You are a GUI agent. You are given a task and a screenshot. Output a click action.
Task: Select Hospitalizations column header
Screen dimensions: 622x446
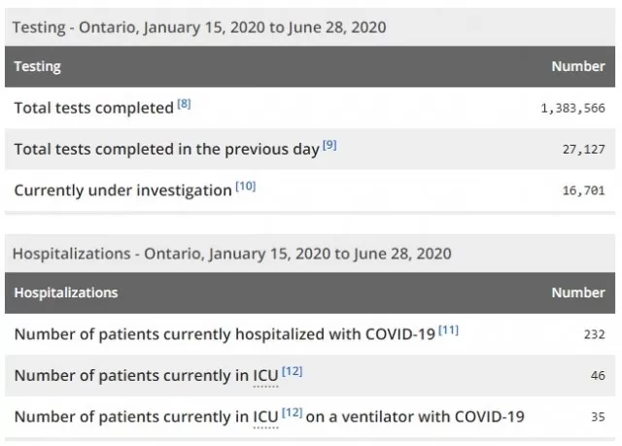click(66, 292)
